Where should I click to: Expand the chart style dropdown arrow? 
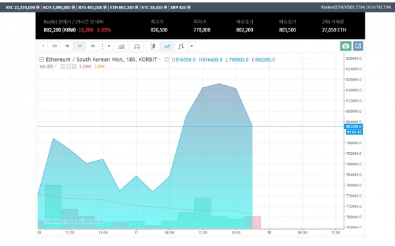192,46
